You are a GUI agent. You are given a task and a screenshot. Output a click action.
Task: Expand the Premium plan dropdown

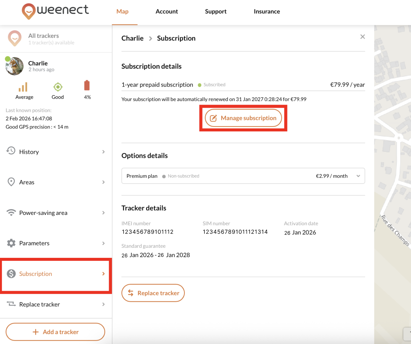pyautogui.click(x=358, y=176)
